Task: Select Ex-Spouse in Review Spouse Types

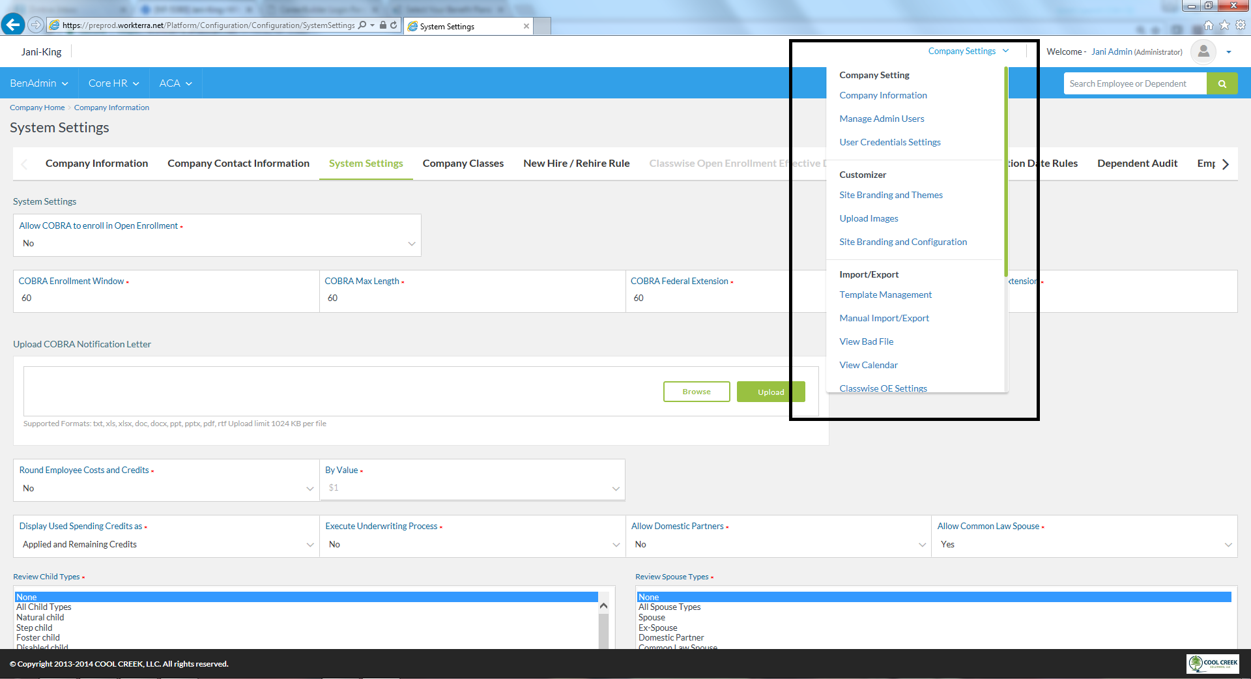Action: coord(657,628)
